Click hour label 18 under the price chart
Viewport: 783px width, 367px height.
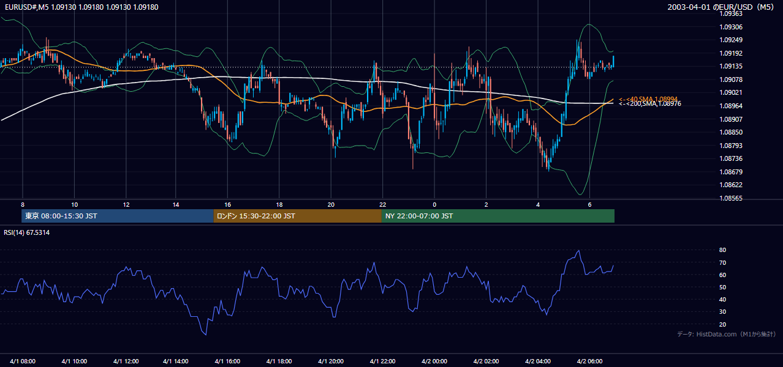(x=279, y=204)
